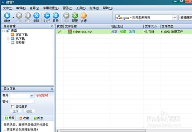Expand the Gougou search dropdown arrow
The height and width of the screenshot is (132, 192).
tap(174, 18)
